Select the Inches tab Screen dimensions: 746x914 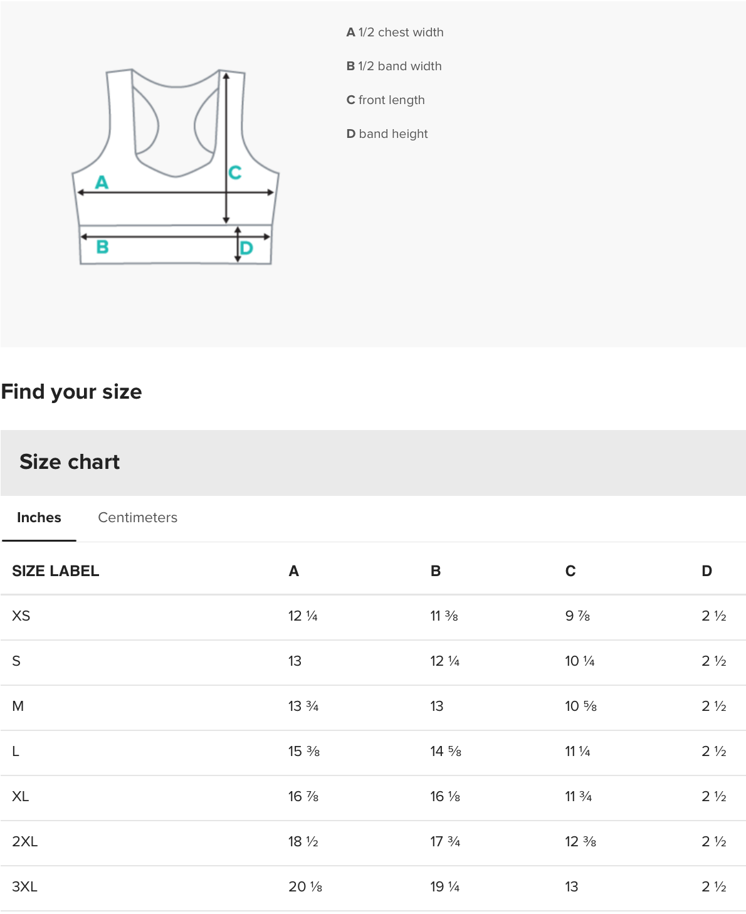tap(39, 518)
